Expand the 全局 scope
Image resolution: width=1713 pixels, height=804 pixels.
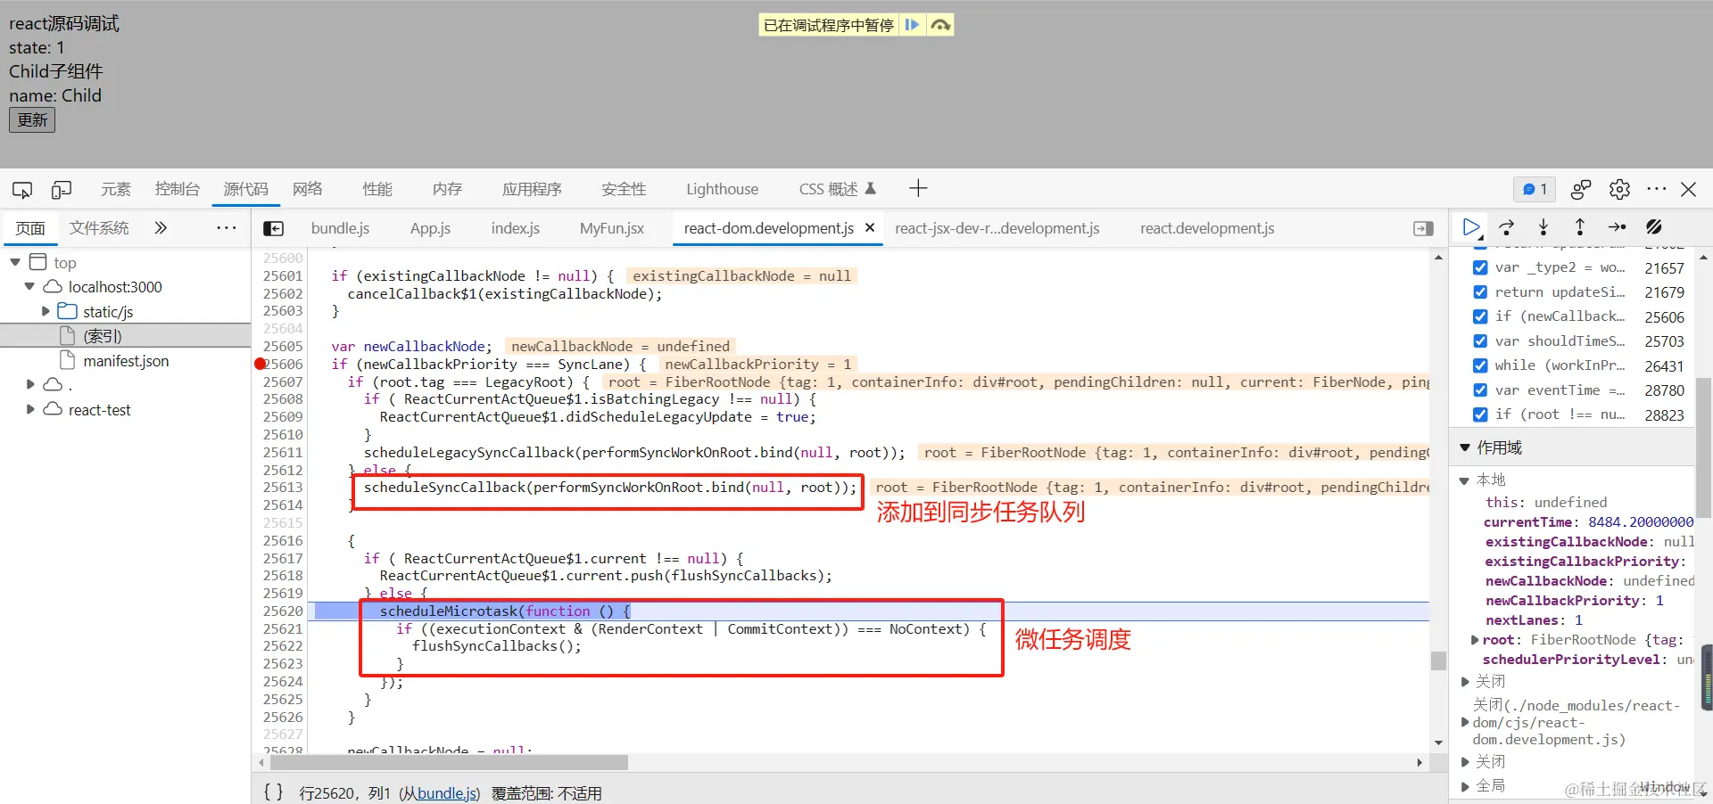(1465, 786)
